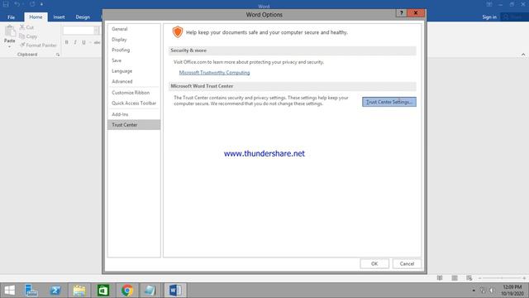Image resolution: width=529 pixels, height=298 pixels.
Task: Open the taskbar clock and date
Action: pos(512,291)
